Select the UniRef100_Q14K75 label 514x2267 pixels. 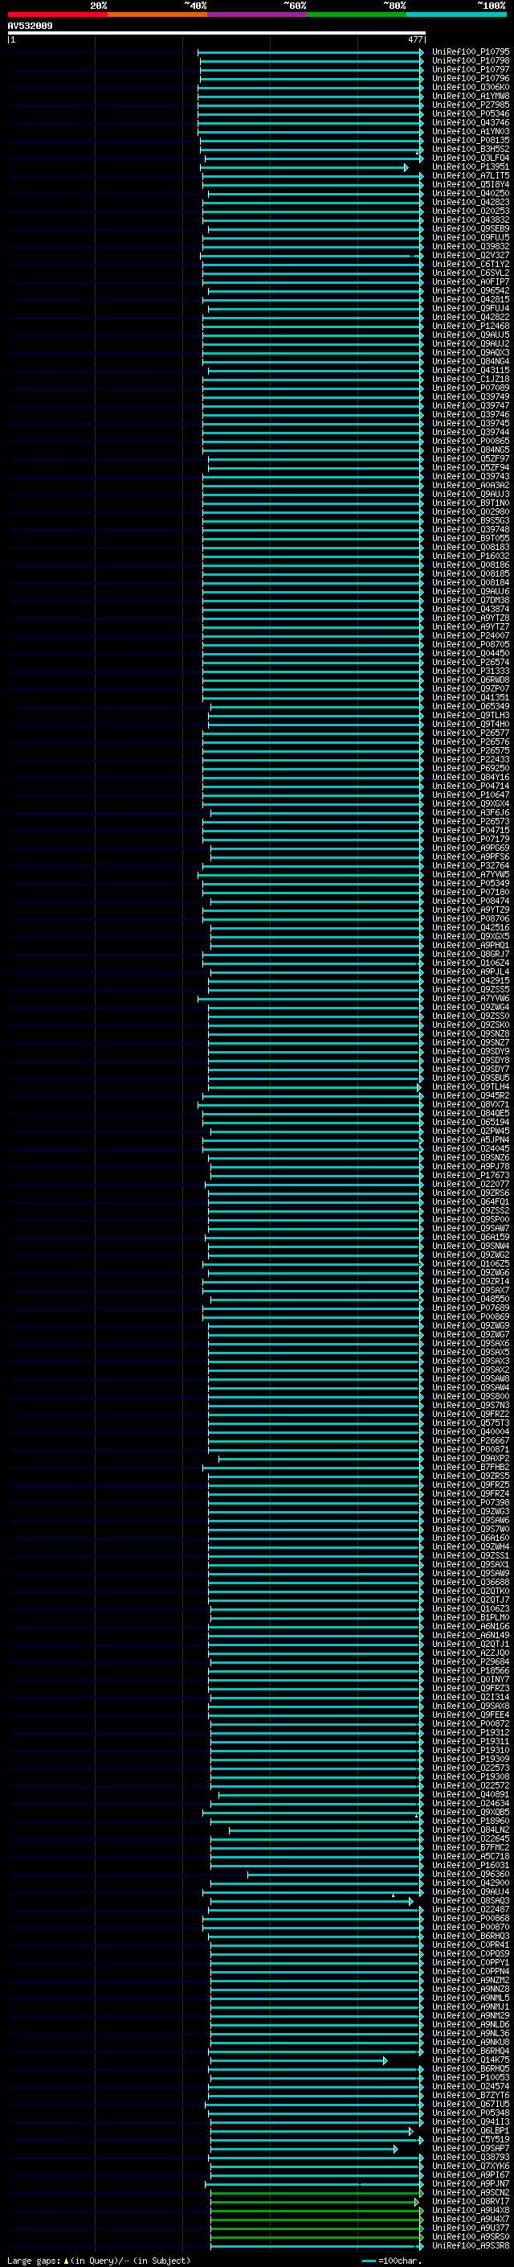(470, 2060)
